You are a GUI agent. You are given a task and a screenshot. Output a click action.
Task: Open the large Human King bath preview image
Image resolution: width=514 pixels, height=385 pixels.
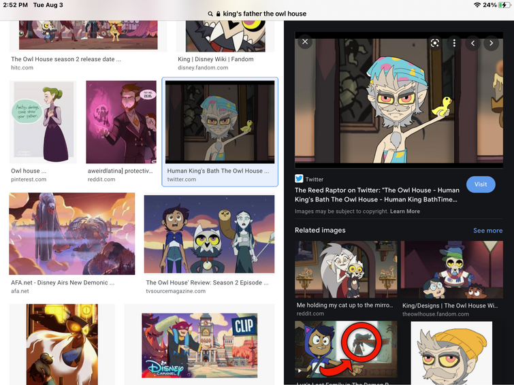(x=399, y=100)
